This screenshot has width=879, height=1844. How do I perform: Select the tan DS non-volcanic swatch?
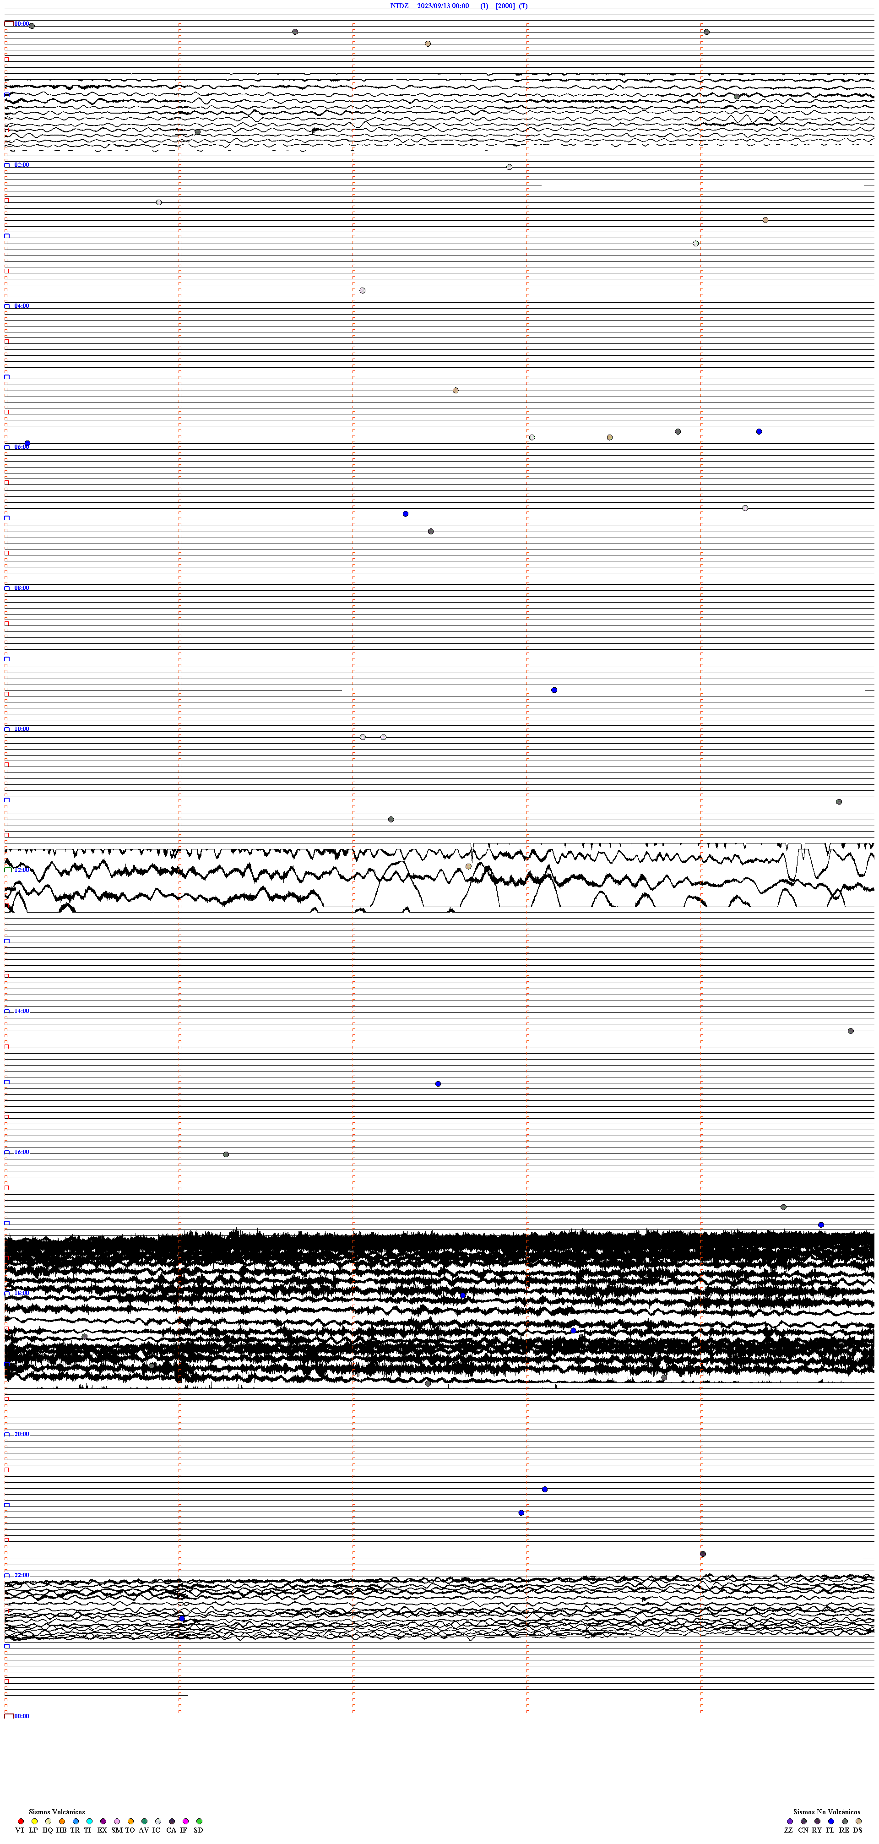pos(859,1821)
